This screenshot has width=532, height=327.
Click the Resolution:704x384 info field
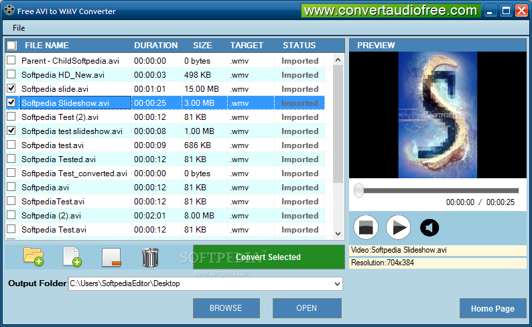[x=438, y=263]
